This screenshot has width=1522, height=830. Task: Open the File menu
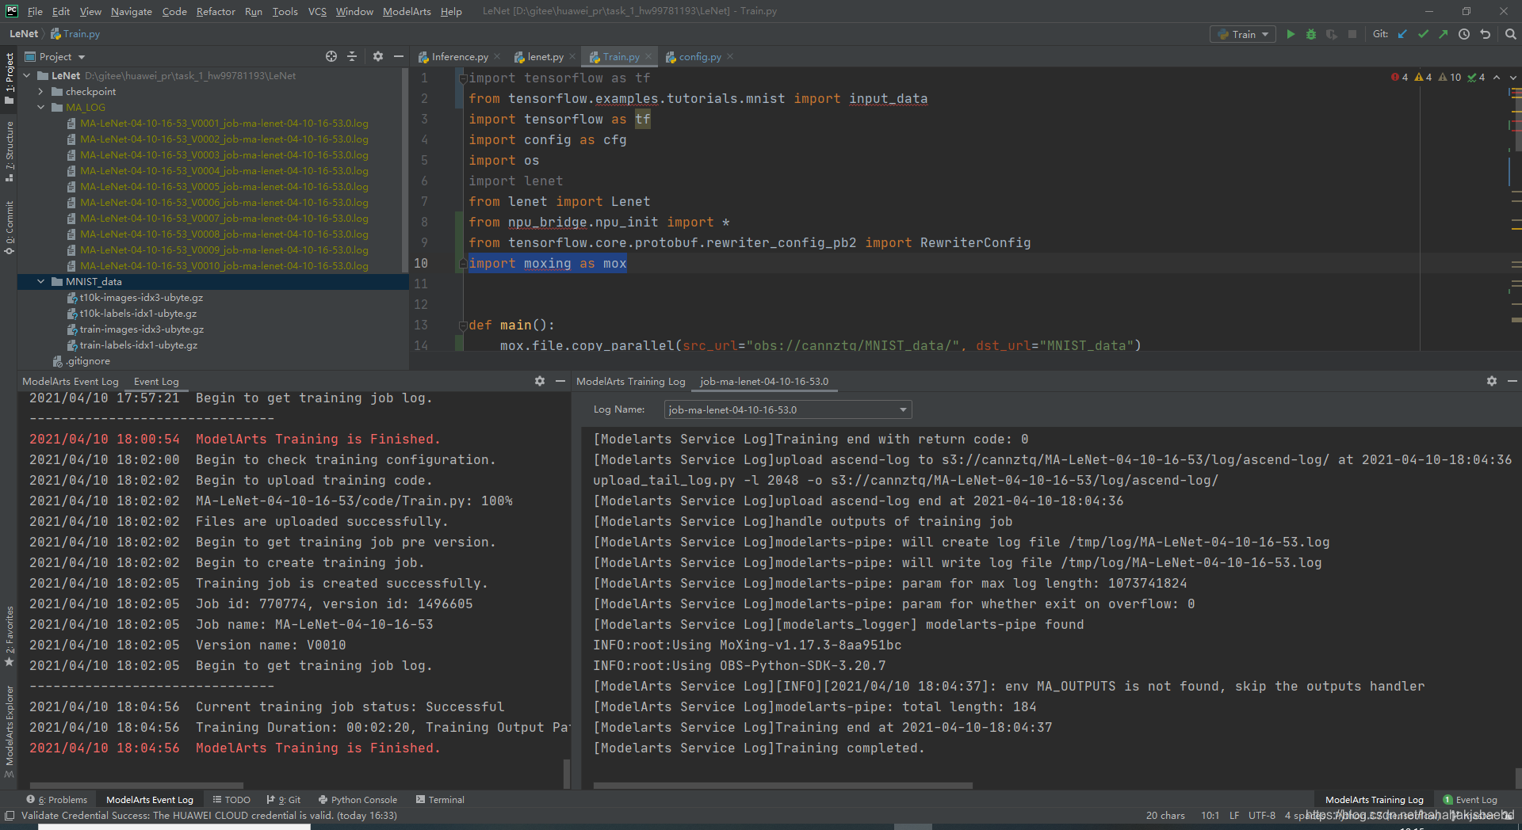click(x=35, y=11)
